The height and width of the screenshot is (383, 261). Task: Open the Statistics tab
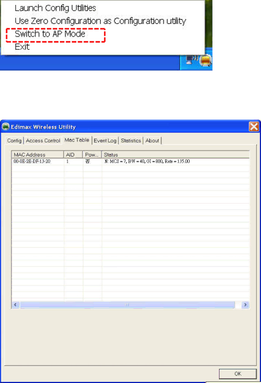(131, 140)
